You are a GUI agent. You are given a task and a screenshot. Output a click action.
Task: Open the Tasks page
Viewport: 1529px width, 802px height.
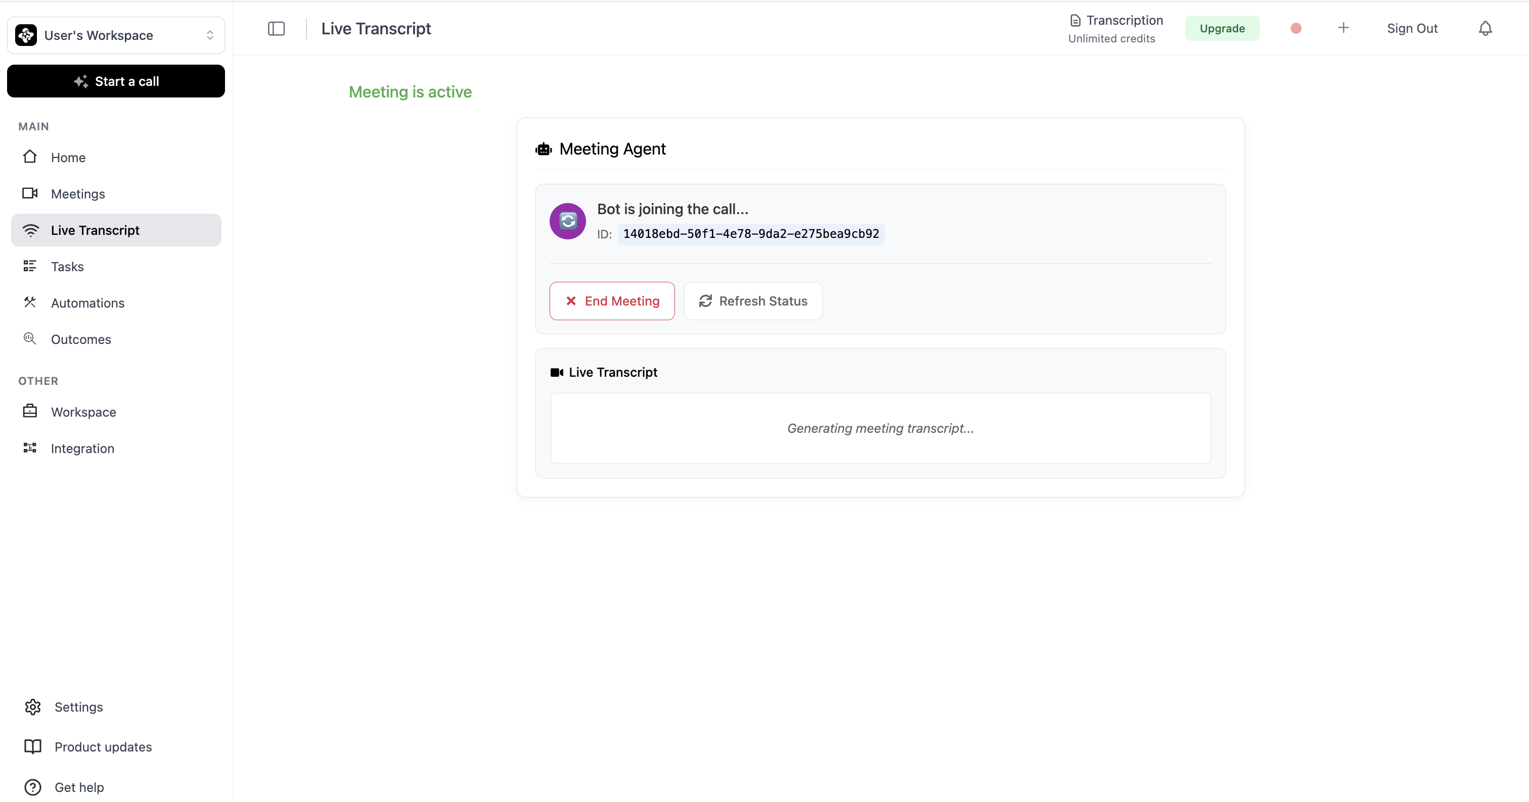click(x=67, y=267)
